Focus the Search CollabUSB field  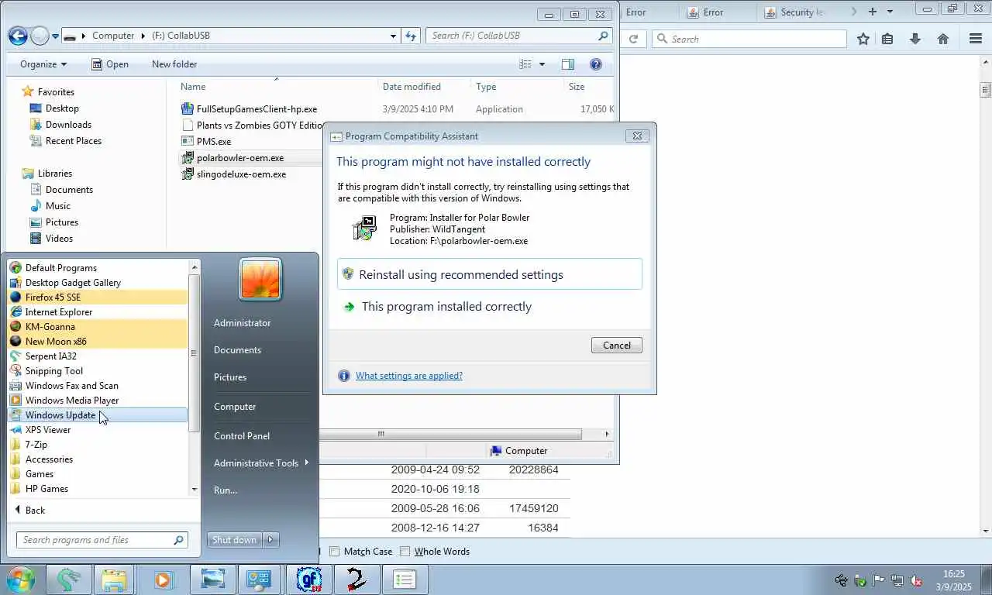point(518,36)
